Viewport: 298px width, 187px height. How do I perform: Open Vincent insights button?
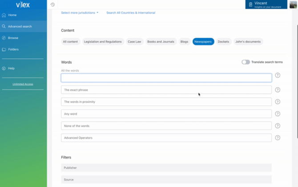pos(266,4)
